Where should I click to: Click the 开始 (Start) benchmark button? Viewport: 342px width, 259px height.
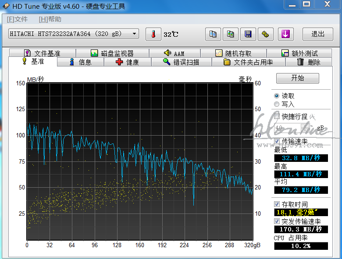point(297,78)
